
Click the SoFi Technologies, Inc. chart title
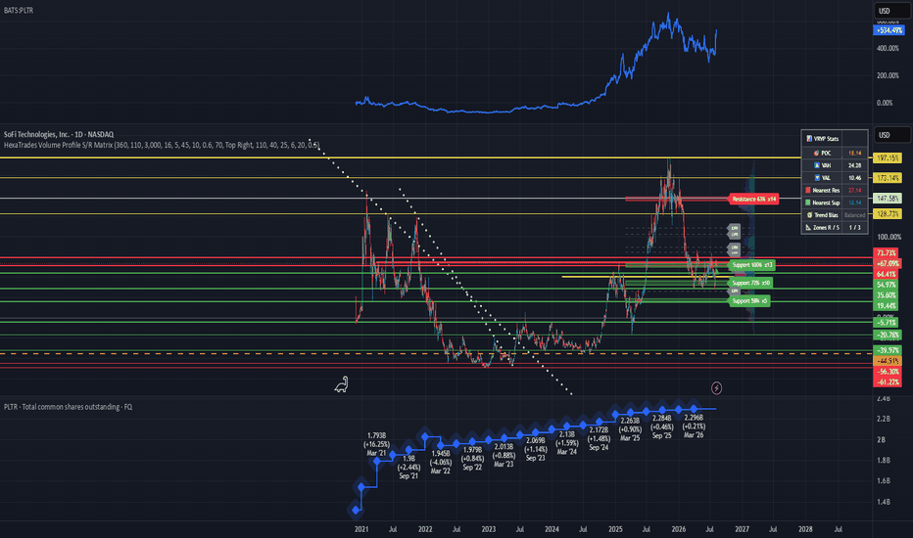click(x=59, y=134)
